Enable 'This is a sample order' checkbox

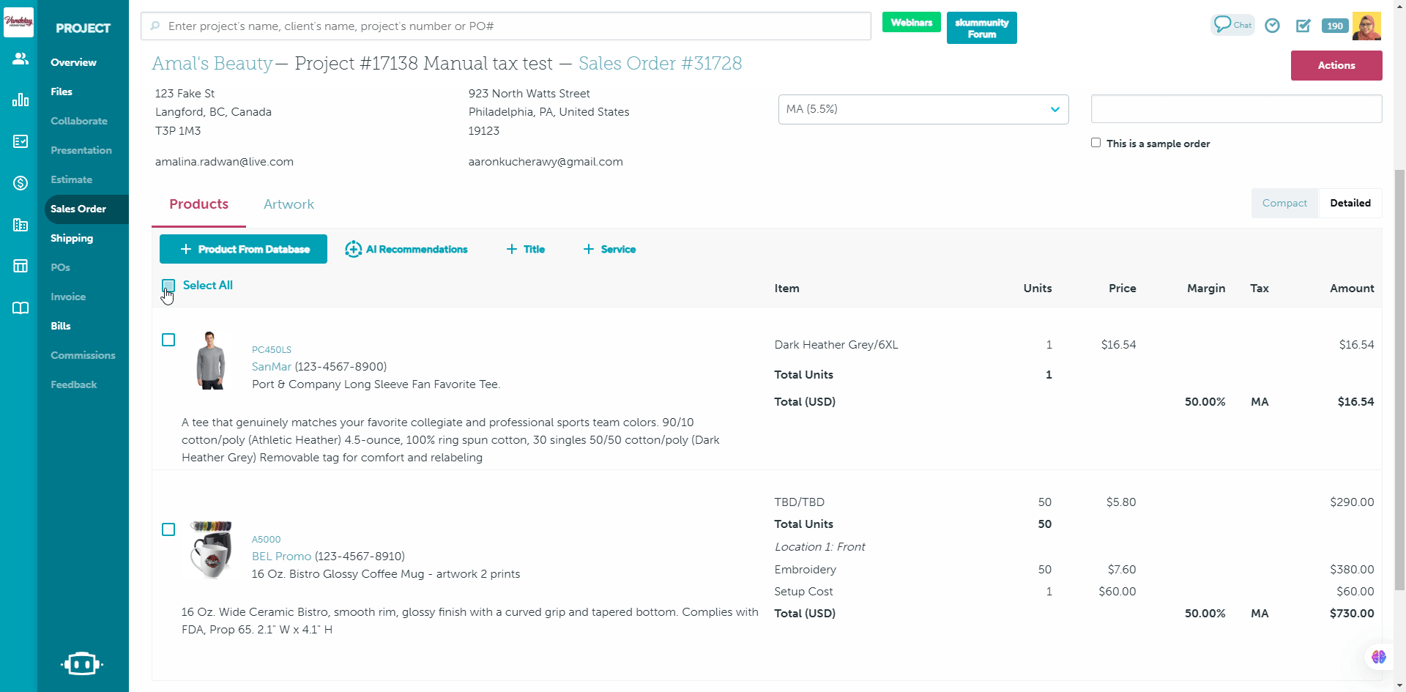coord(1096,143)
